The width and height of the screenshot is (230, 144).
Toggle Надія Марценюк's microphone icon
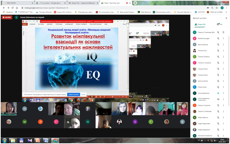tap(218, 130)
